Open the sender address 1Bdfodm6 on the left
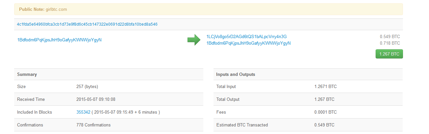Screen dimensions: 429x134 click(x=59, y=40)
